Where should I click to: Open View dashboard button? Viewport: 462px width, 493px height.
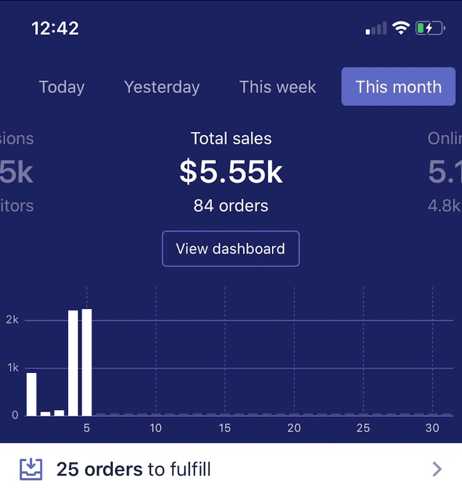(231, 248)
